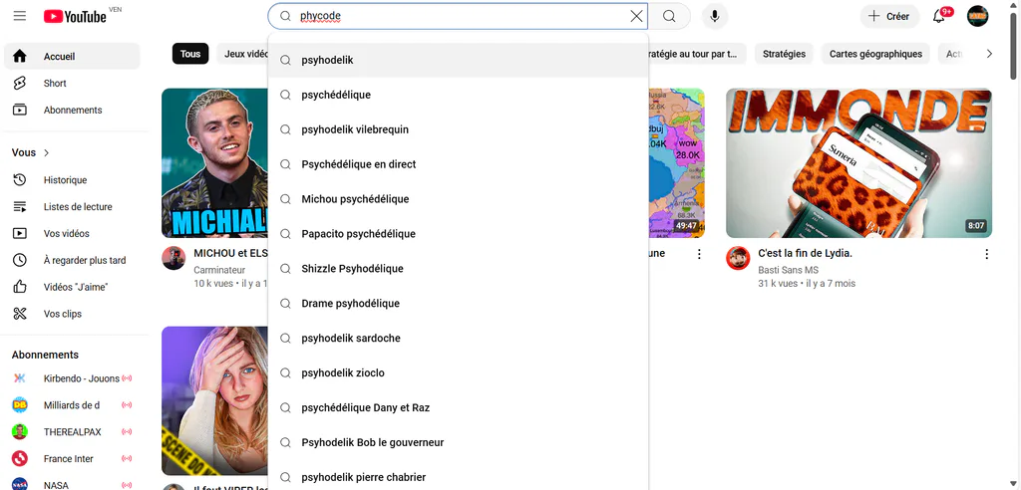The width and height of the screenshot is (1021, 490).
Task: Open À regarder plus tard
Action: coord(72,260)
